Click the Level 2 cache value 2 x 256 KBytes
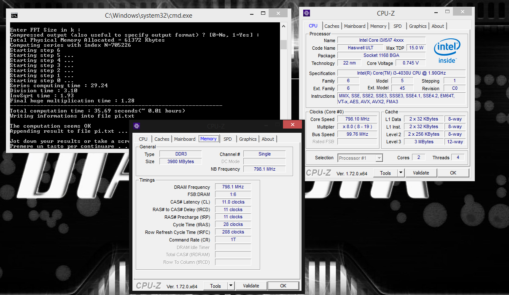 point(423,134)
